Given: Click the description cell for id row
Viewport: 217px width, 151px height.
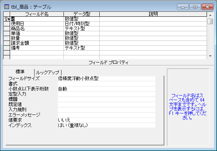Looking at the screenshot, I should tap(153, 19).
